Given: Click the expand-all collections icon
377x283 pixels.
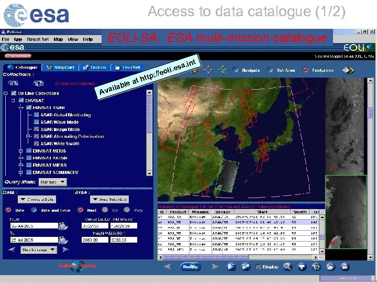Looking at the screenshot, I should [x=13, y=83].
